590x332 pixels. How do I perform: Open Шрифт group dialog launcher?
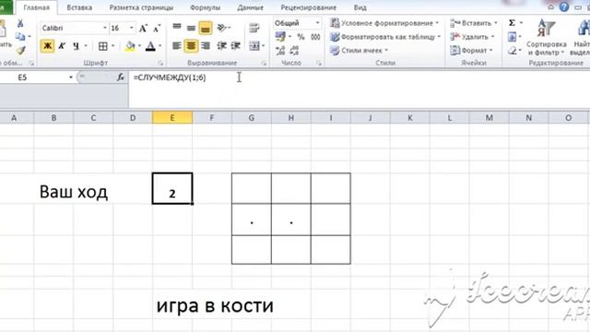coord(160,64)
